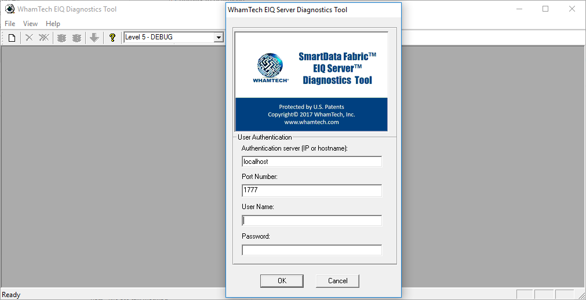Open the View menu

pyautogui.click(x=30, y=24)
